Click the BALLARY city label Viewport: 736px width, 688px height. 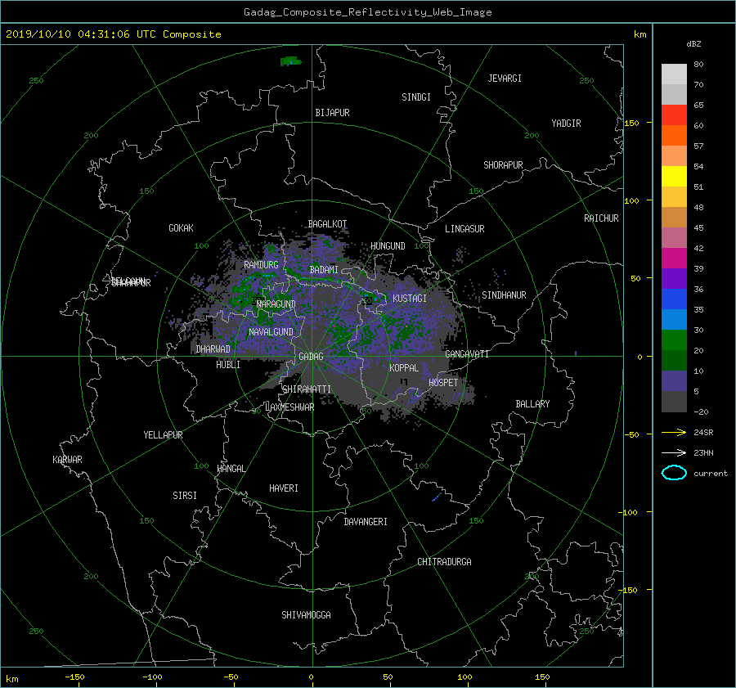[x=532, y=404]
